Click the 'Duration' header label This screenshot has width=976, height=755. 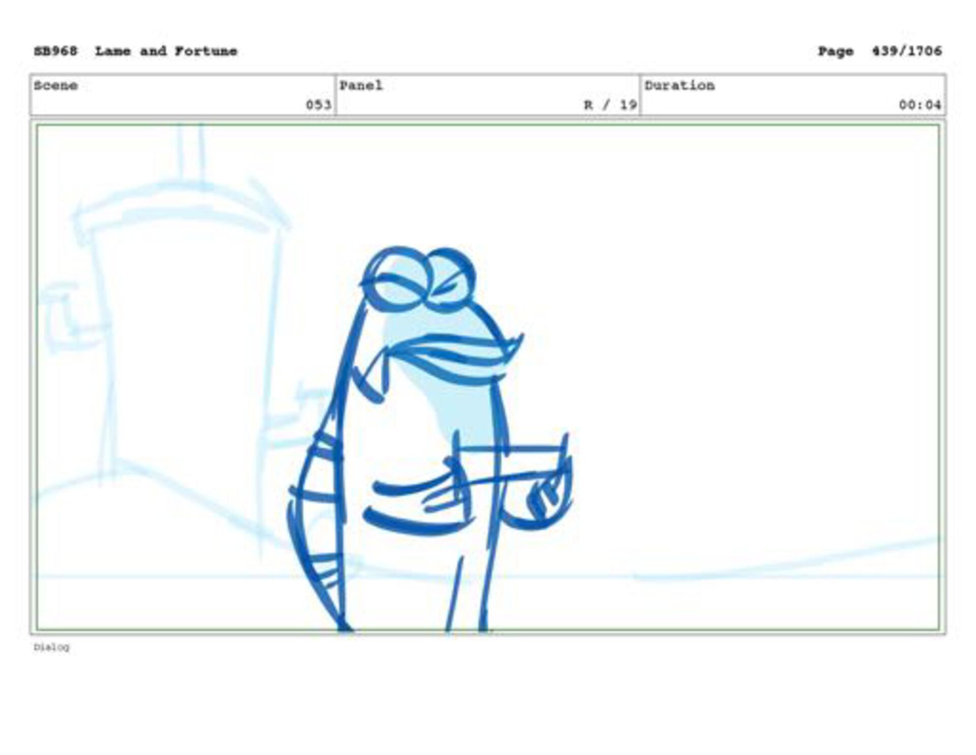680,85
